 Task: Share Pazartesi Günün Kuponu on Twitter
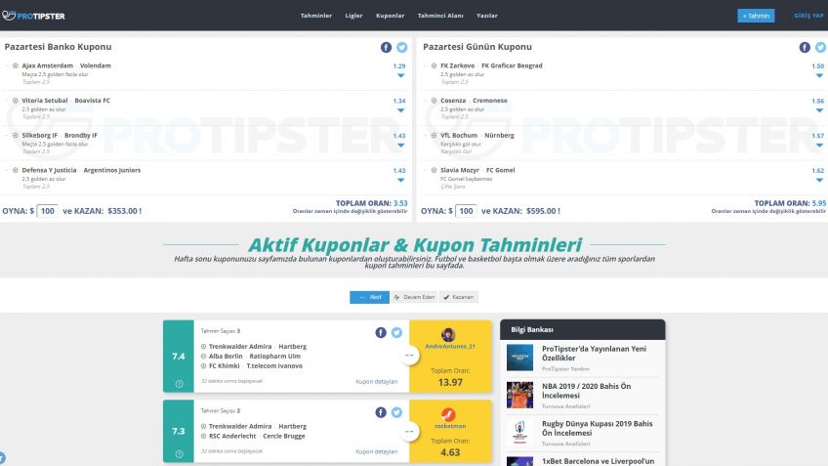pos(820,47)
